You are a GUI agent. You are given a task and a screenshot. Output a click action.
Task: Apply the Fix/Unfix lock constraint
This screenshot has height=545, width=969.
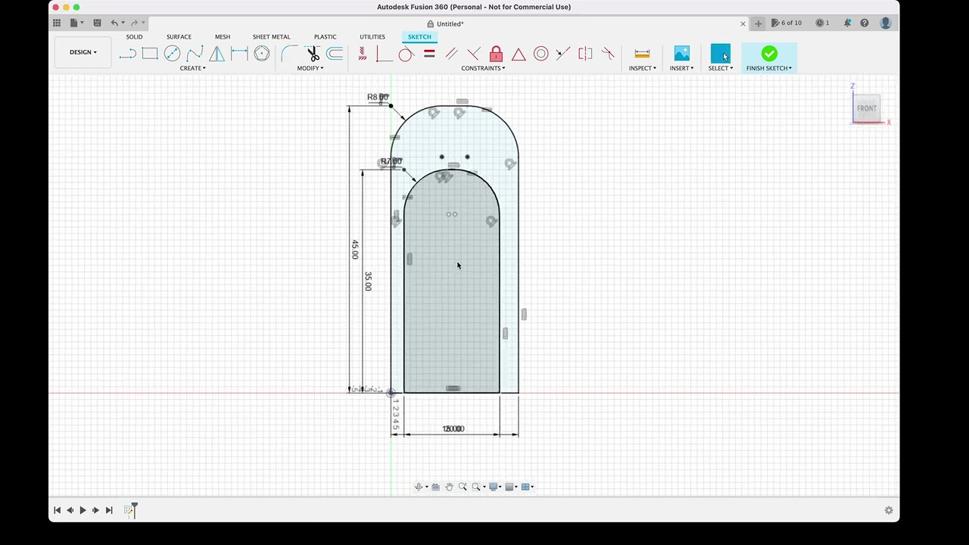(x=496, y=54)
